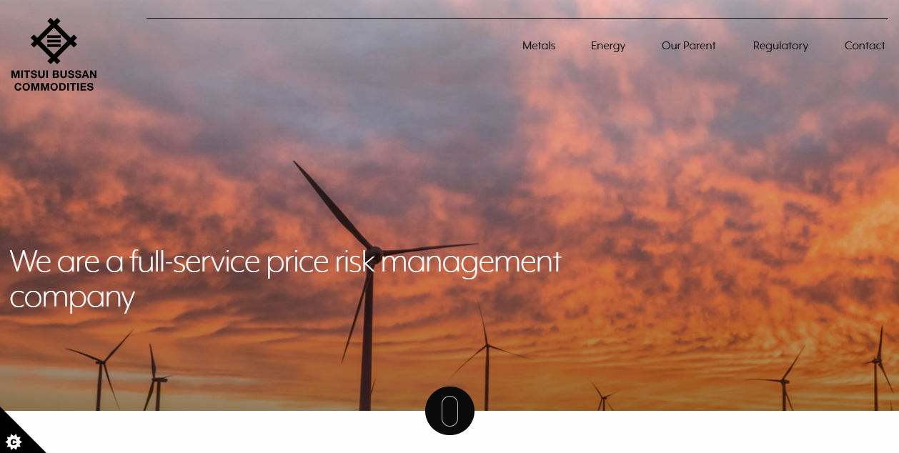Open the scroll-down mouse indicator circle

click(x=449, y=411)
